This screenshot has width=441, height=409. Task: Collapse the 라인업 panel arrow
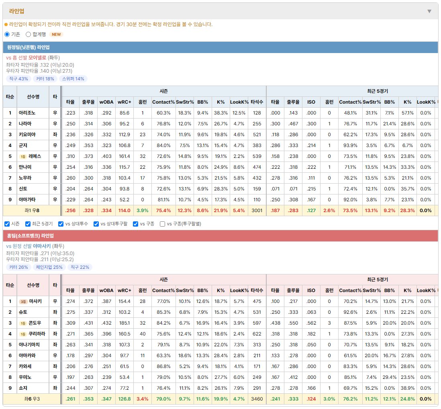429,11
